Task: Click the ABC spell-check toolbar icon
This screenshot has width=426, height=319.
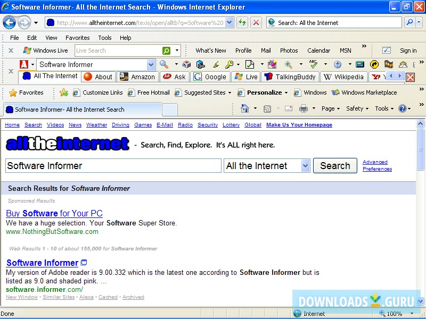Action: [313, 64]
